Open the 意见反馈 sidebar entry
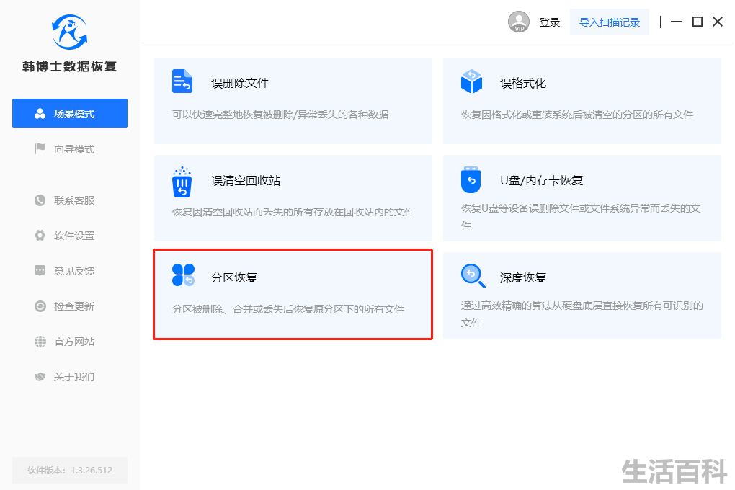735x490 pixels. click(74, 270)
